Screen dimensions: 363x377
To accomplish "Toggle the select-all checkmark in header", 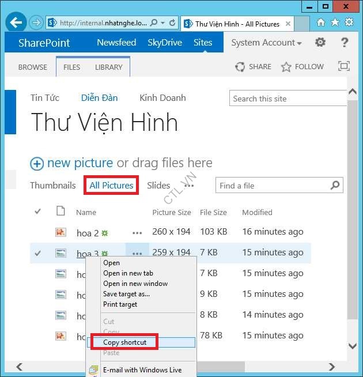I will (38, 212).
